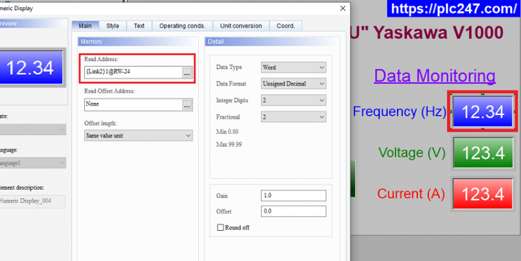This screenshot has height=261, width=521.
Task: Expand the Data Format dropdown
Action: point(293,84)
